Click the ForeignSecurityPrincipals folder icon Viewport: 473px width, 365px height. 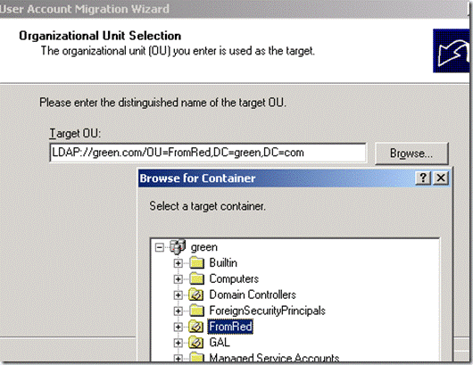197,311
